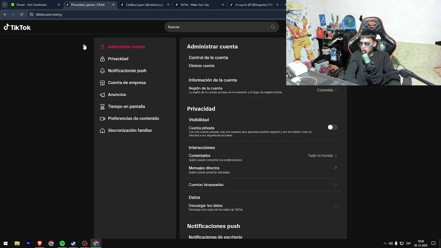Click the Comentarios row label
The height and width of the screenshot is (248, 441).
click(199, 156)
